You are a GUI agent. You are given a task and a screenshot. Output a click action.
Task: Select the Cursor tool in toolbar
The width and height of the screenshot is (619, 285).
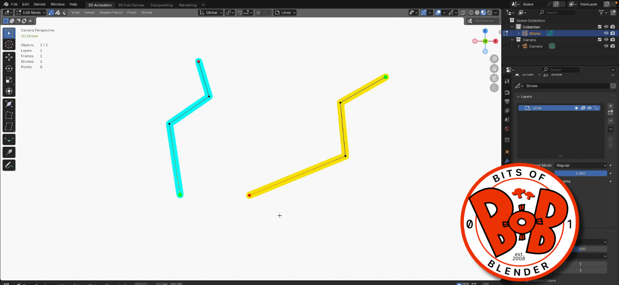9,45
